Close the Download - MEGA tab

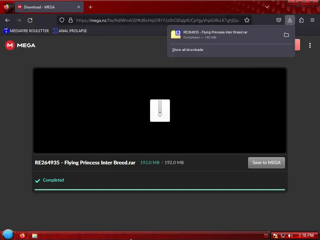coord(78,7)
